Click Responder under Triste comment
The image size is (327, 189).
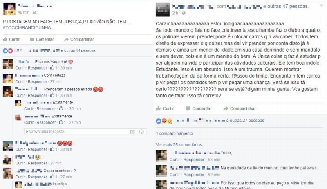[x=194, y=160]
